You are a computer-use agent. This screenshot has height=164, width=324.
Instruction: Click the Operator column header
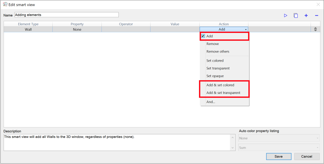tap(126, 24)
